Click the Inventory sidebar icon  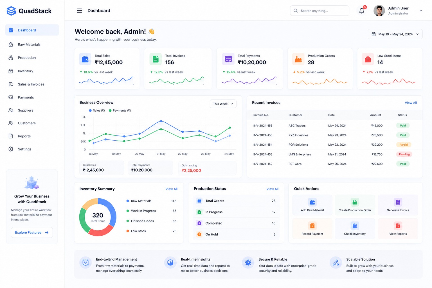11,71
